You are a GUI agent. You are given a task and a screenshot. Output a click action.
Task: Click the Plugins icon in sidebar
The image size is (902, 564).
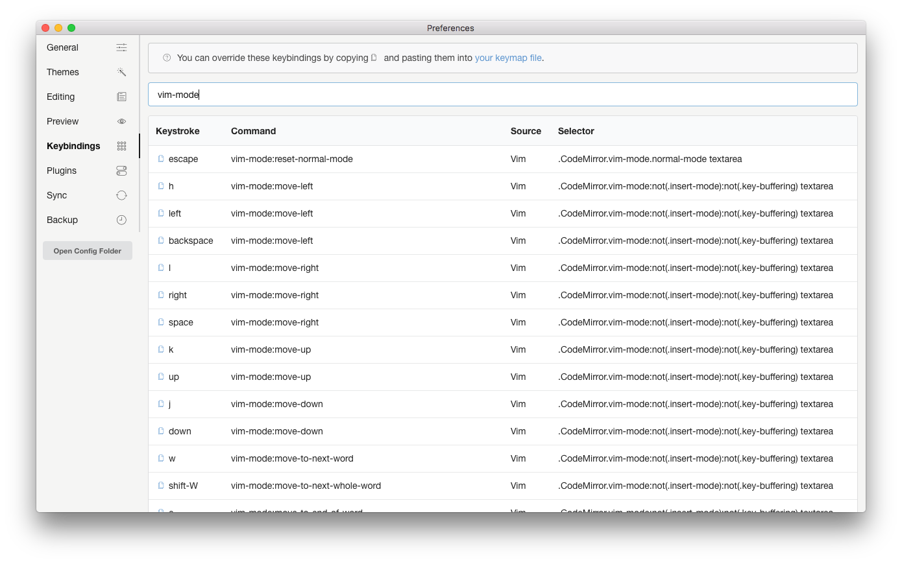click(121, 170)
